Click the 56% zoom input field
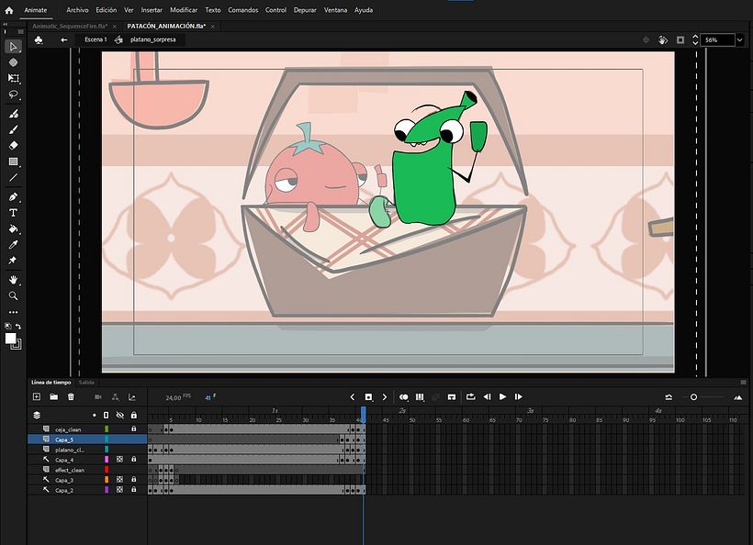Viewport: 753px width, 545px height. pos(717,39)
